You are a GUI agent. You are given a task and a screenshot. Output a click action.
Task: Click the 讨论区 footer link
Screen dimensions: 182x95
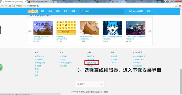63,59
